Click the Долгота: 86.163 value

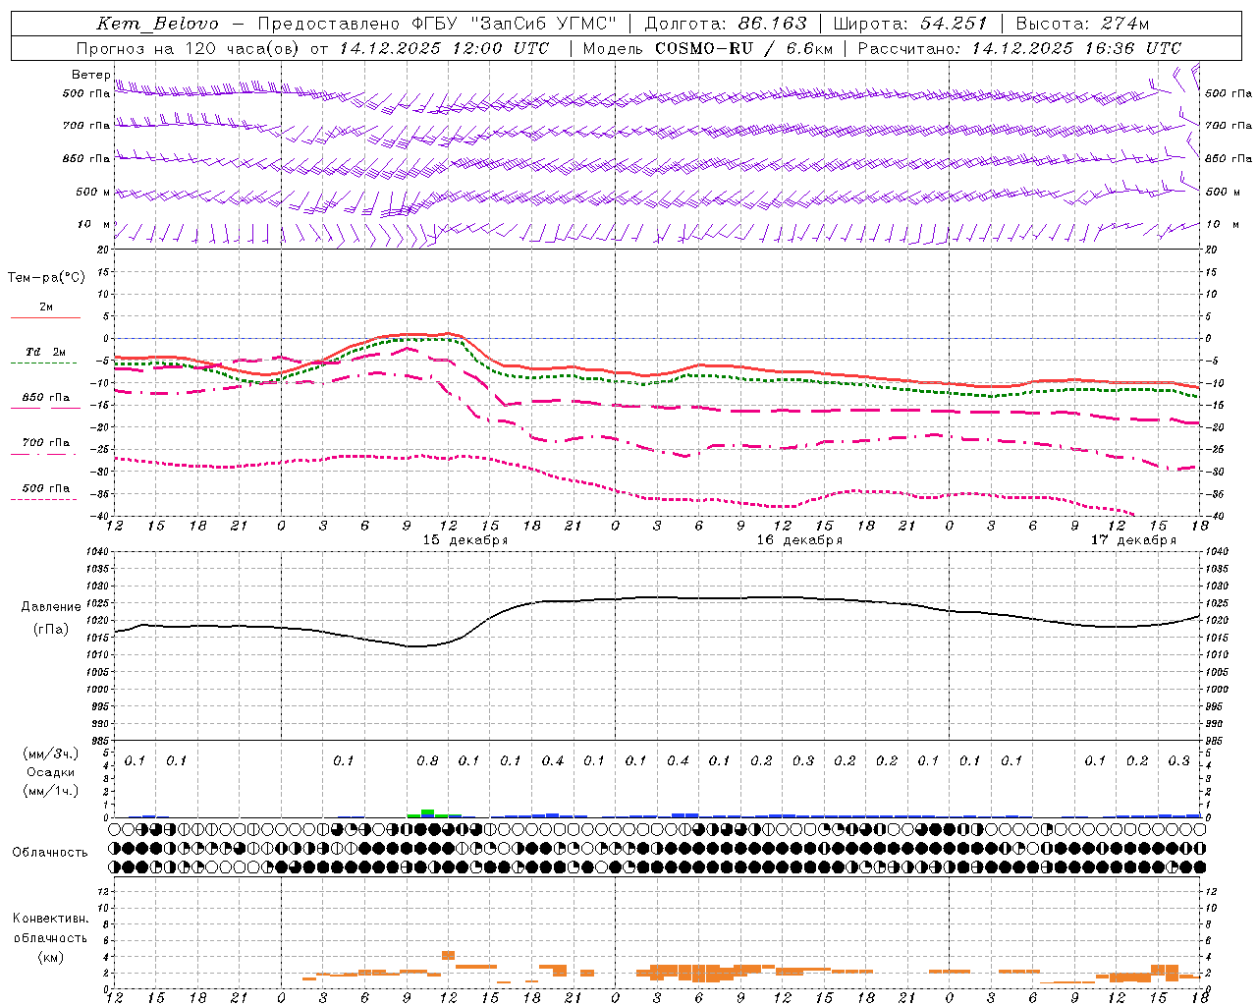tap(725, 24)
